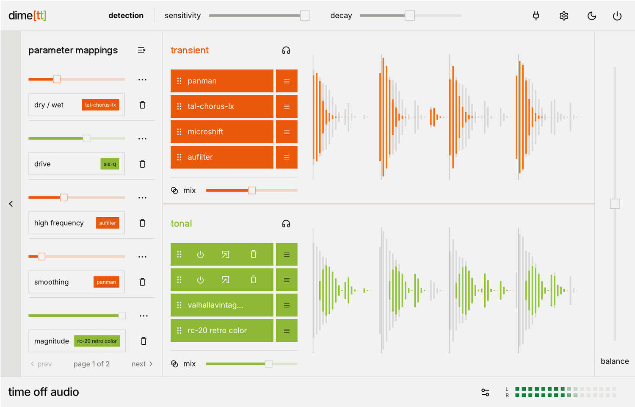The width and height of the screenshot is (635, 407).
Task: Delete the dry / wet mapping
Action: click(142, 105)
